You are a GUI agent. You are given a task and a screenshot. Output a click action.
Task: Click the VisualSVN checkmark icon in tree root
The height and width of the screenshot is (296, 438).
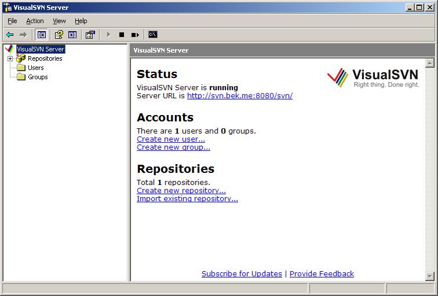coord(9,49)
